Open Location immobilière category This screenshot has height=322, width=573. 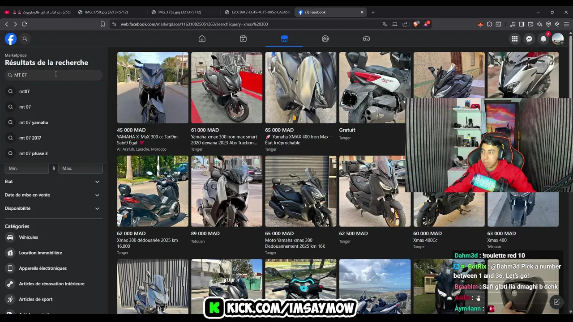pyautogui.click(x=53, y=253)
